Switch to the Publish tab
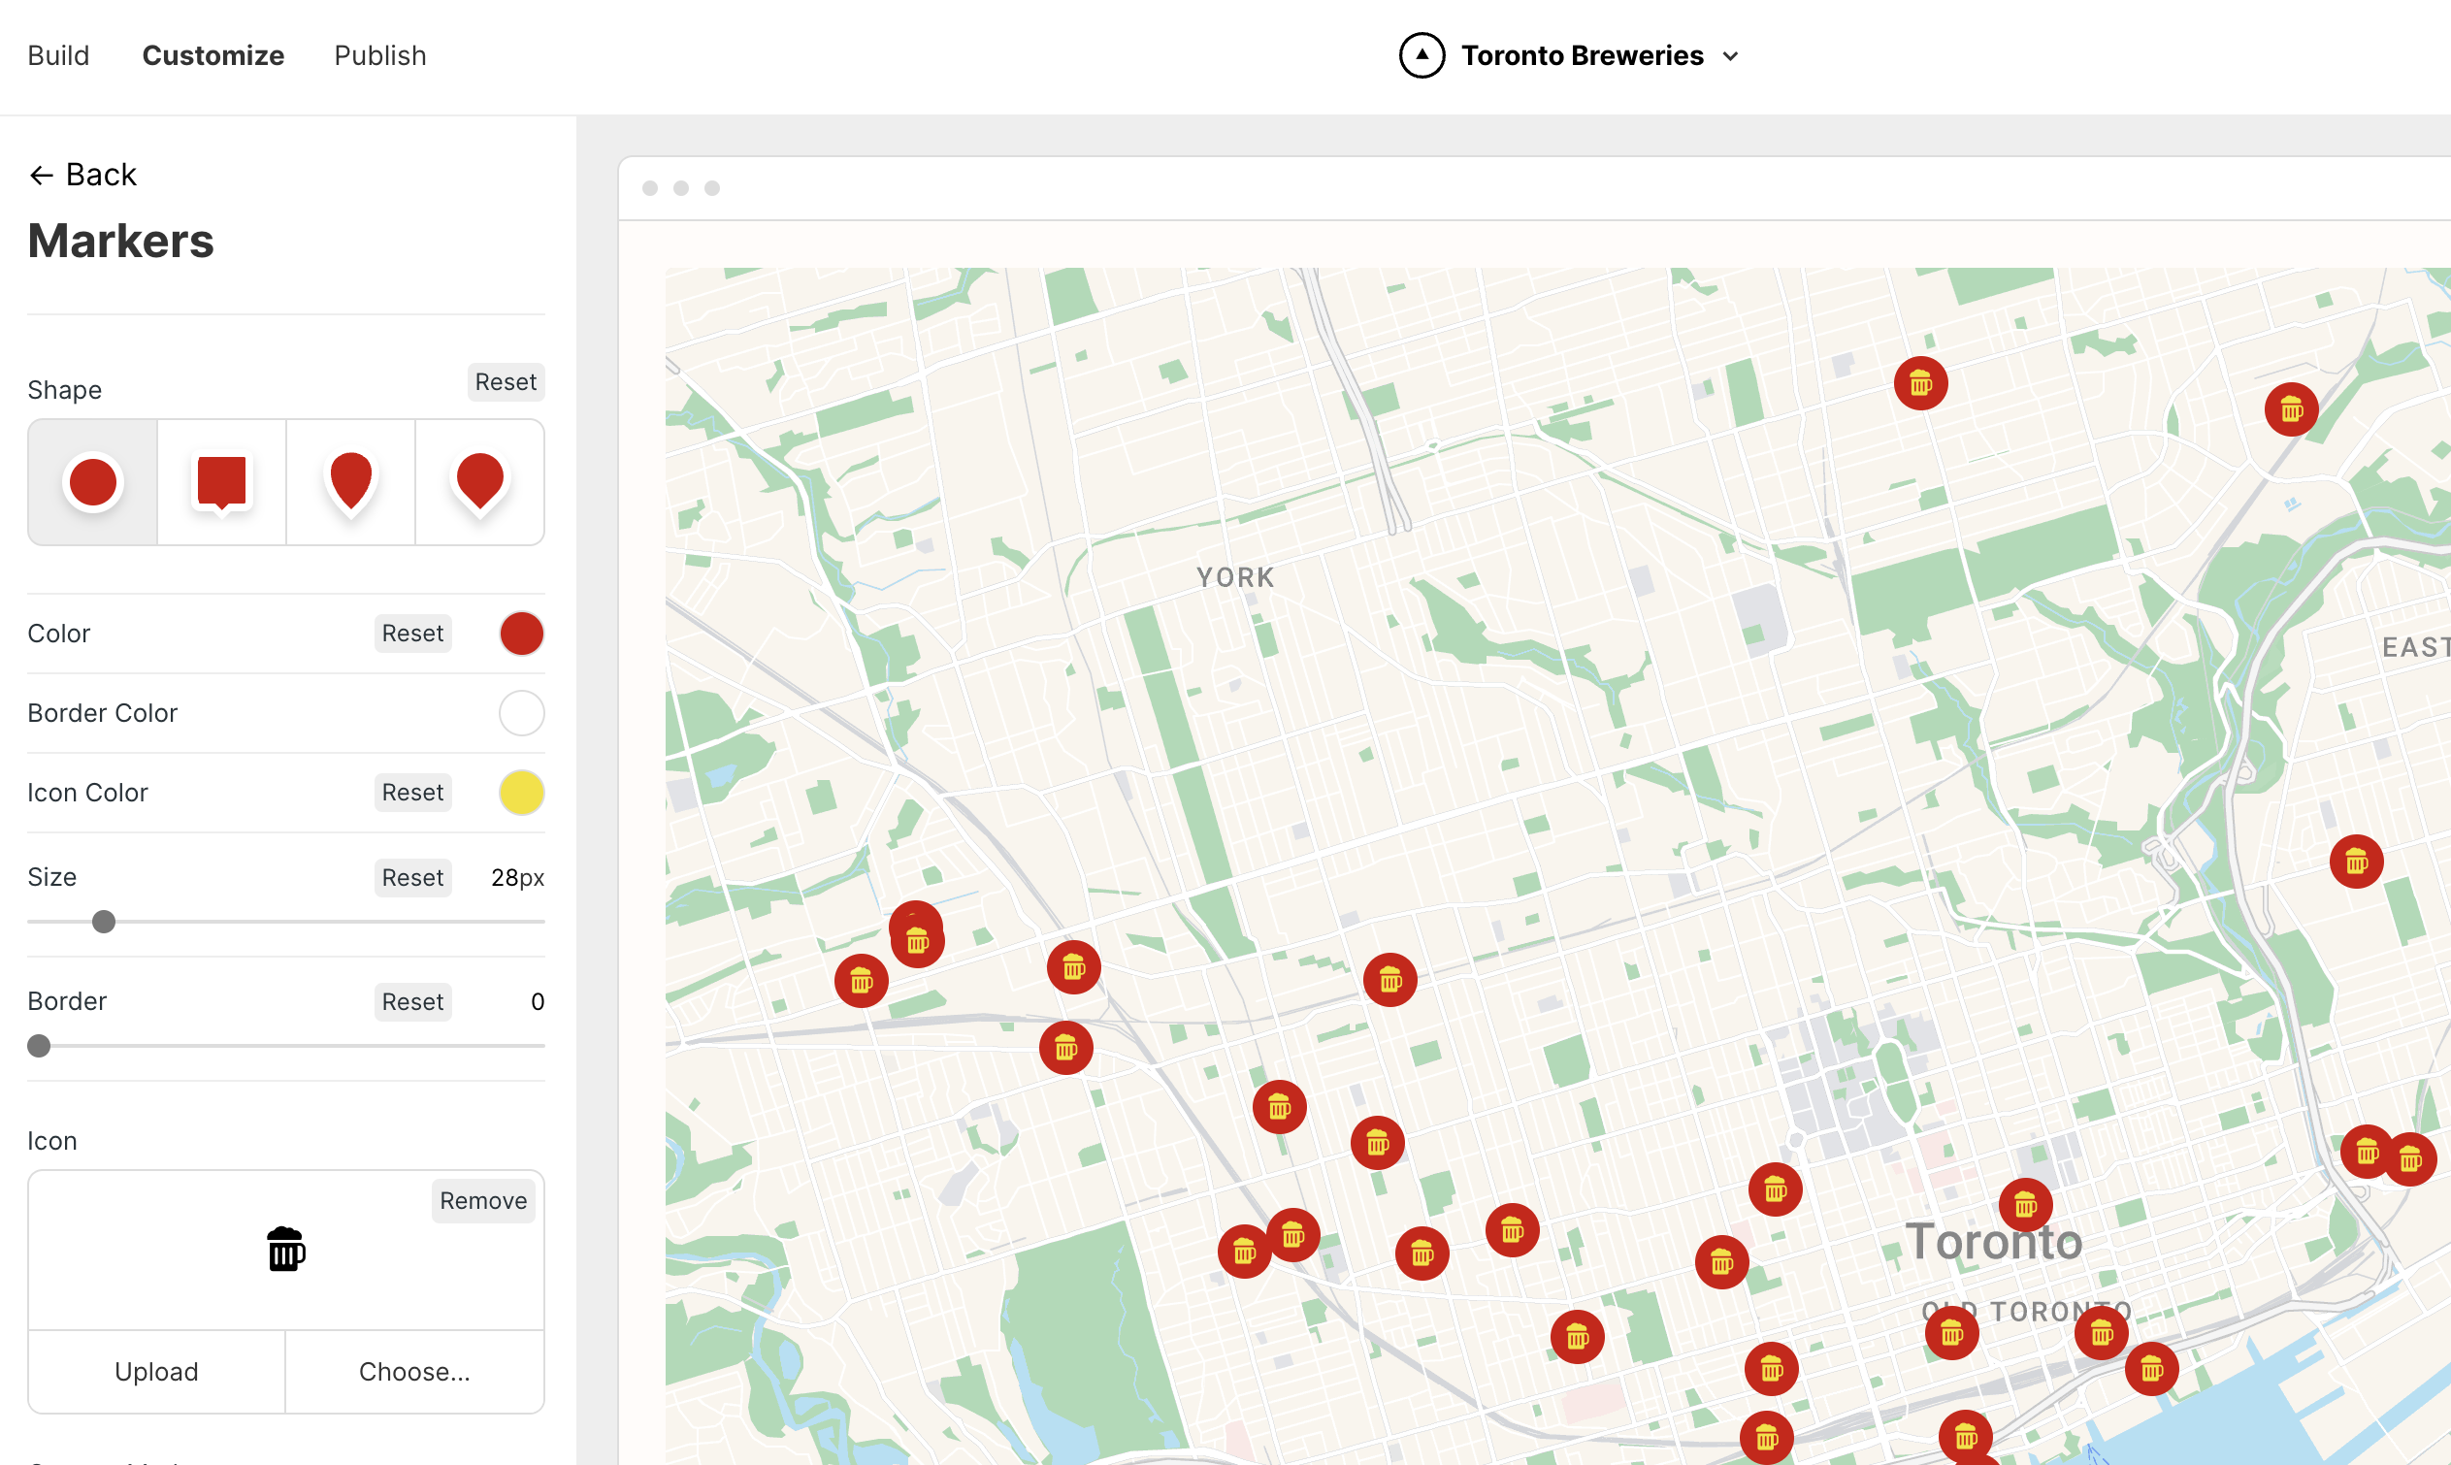This screenshot has height=1465, width=2451. pos(380,55)
